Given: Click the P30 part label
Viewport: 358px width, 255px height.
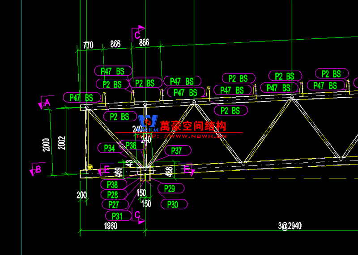Looking at the screenshot, I should coord(172,204).
